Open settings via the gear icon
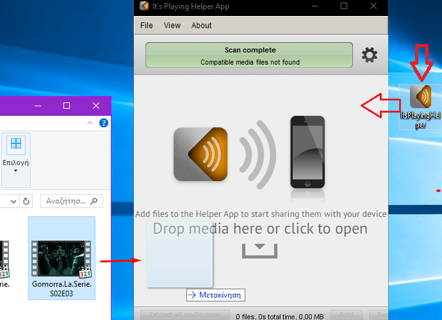Image resolution: width=442 pixels, height=320 pixels. tap(369, 55)
